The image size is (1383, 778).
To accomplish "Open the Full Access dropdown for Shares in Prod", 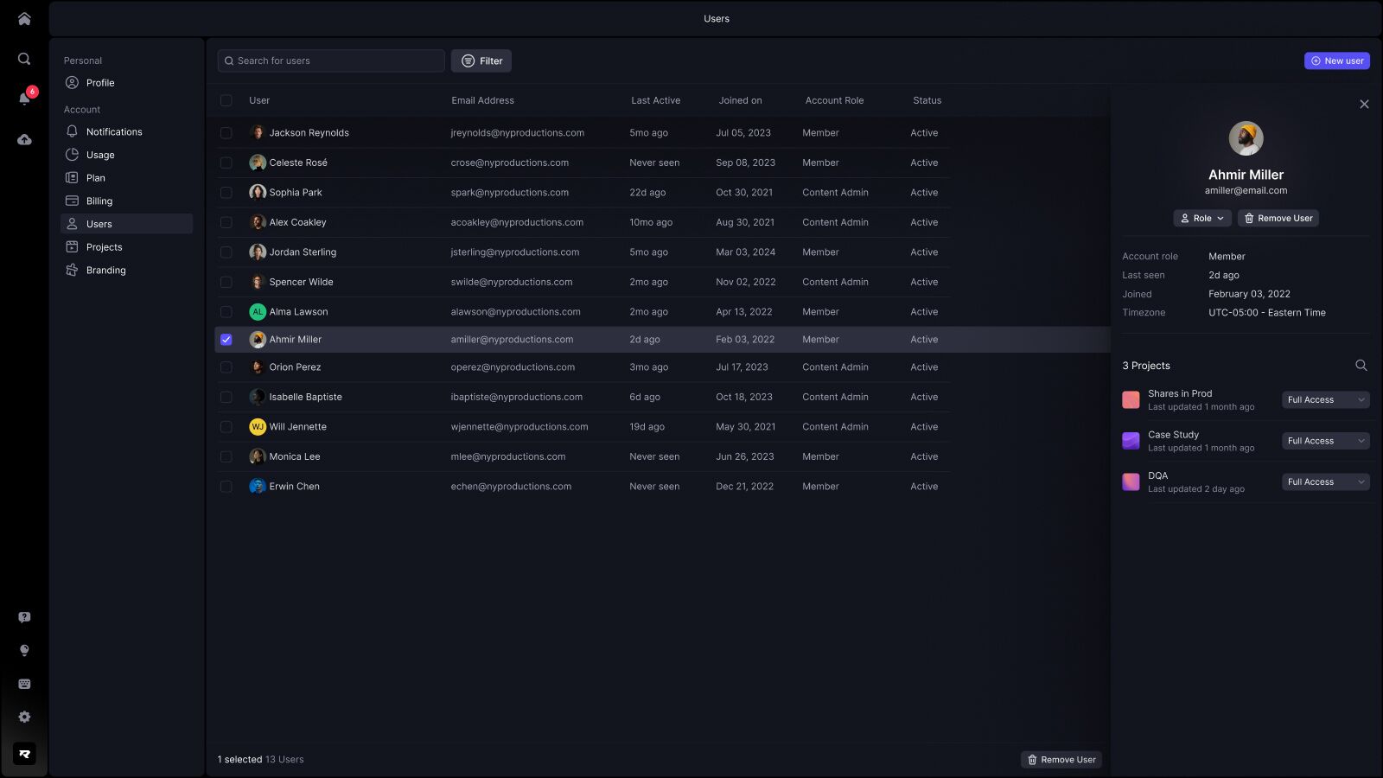I will (1325, 399).
